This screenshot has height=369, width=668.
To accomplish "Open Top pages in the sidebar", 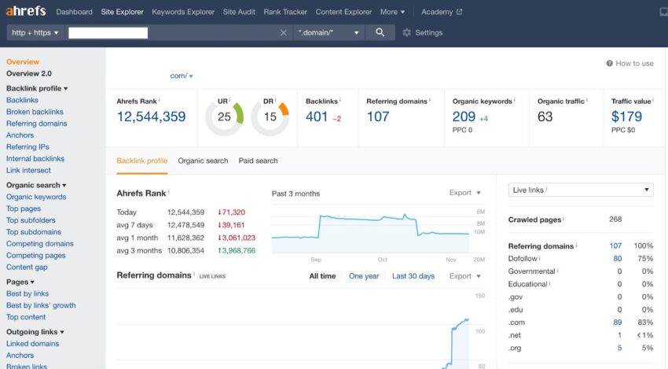I will pyautogui.click(x=24, y=208).
